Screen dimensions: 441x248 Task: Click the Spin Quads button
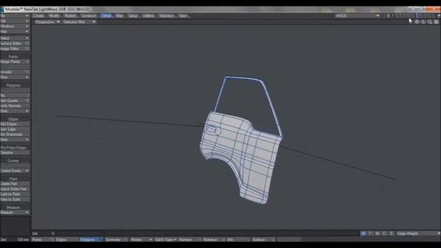[x=15, y=101]
